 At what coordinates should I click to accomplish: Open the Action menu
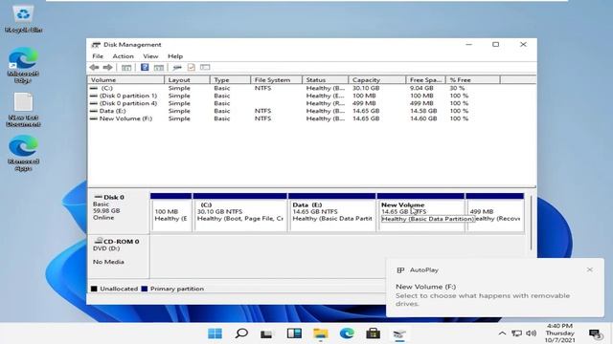click(124, 56)
